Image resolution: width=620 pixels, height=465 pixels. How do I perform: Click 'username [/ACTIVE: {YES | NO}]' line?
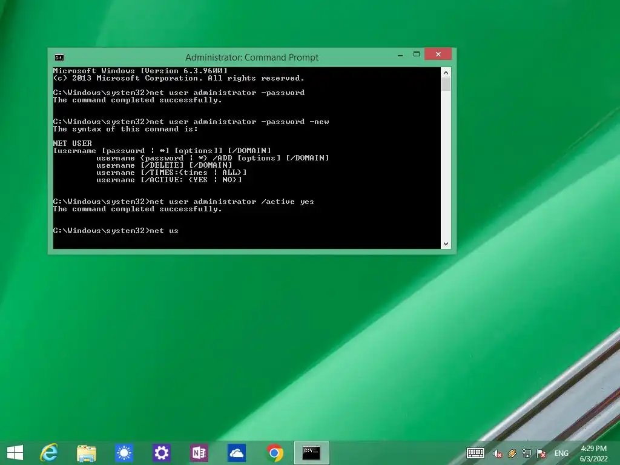pos(170,180)
